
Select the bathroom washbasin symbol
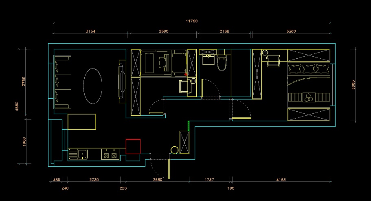209,59
